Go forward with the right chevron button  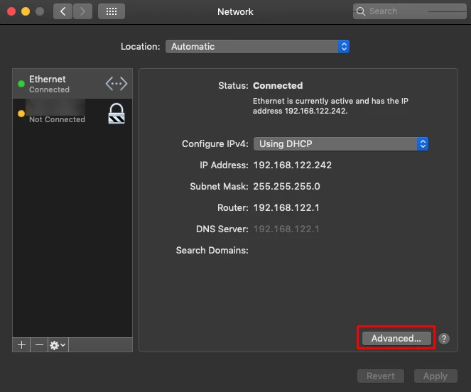(82, 11)
